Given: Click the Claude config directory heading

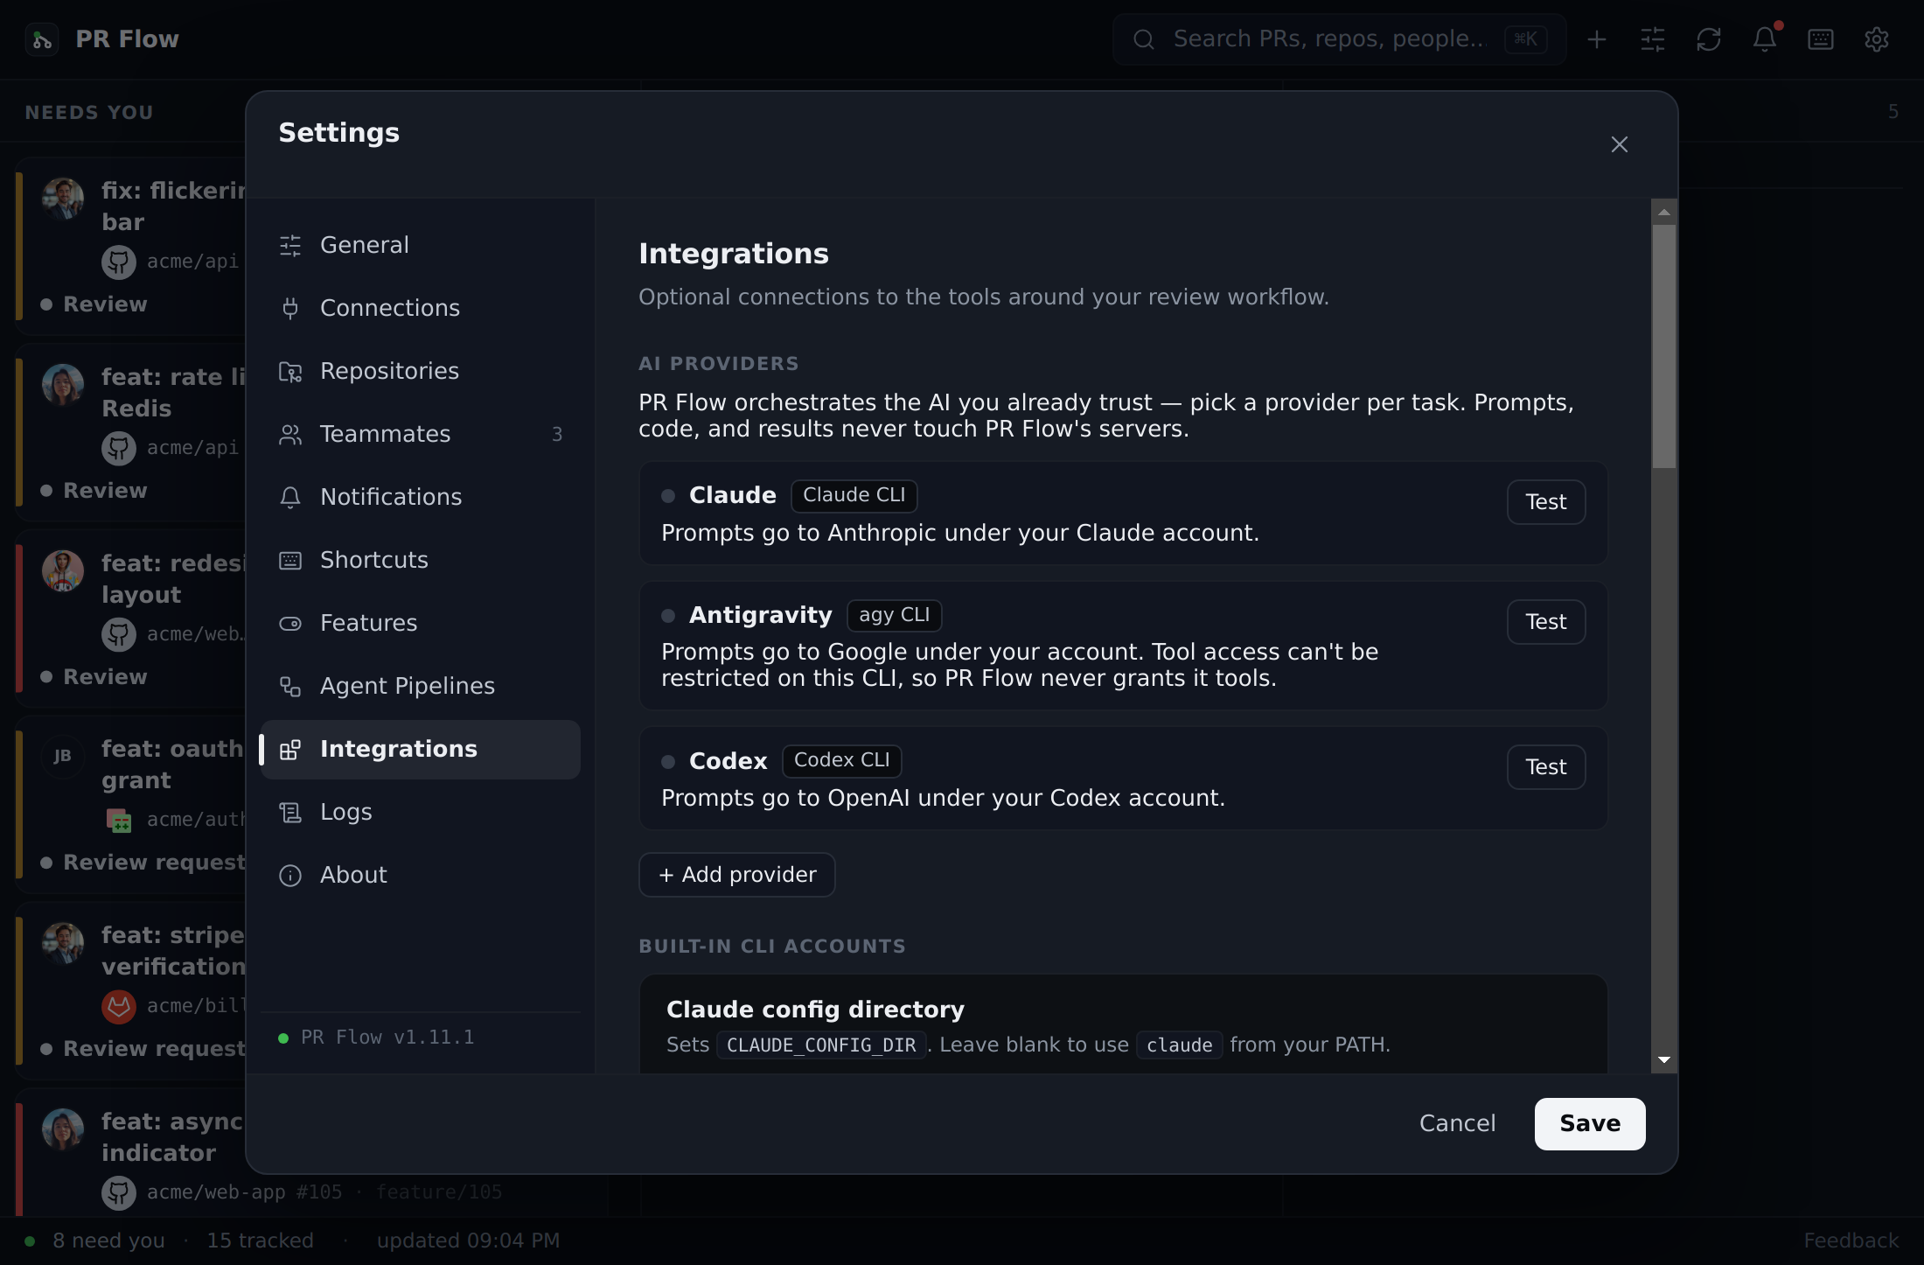Looking at the screenshot, I should tap(815, 1010).
